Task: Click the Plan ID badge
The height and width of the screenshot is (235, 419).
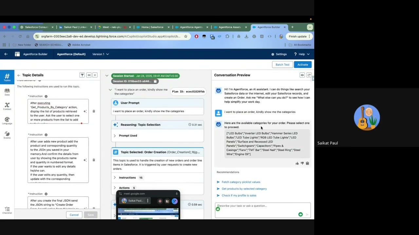Action: [x=188, y=92]
